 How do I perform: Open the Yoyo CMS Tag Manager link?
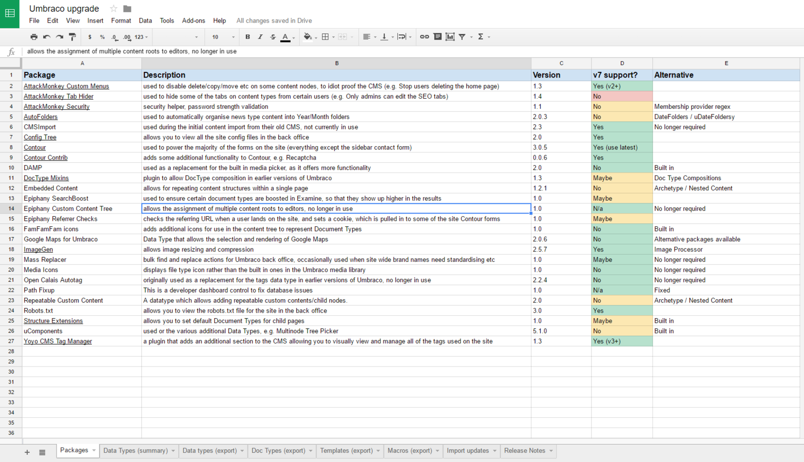click(58, 341)
